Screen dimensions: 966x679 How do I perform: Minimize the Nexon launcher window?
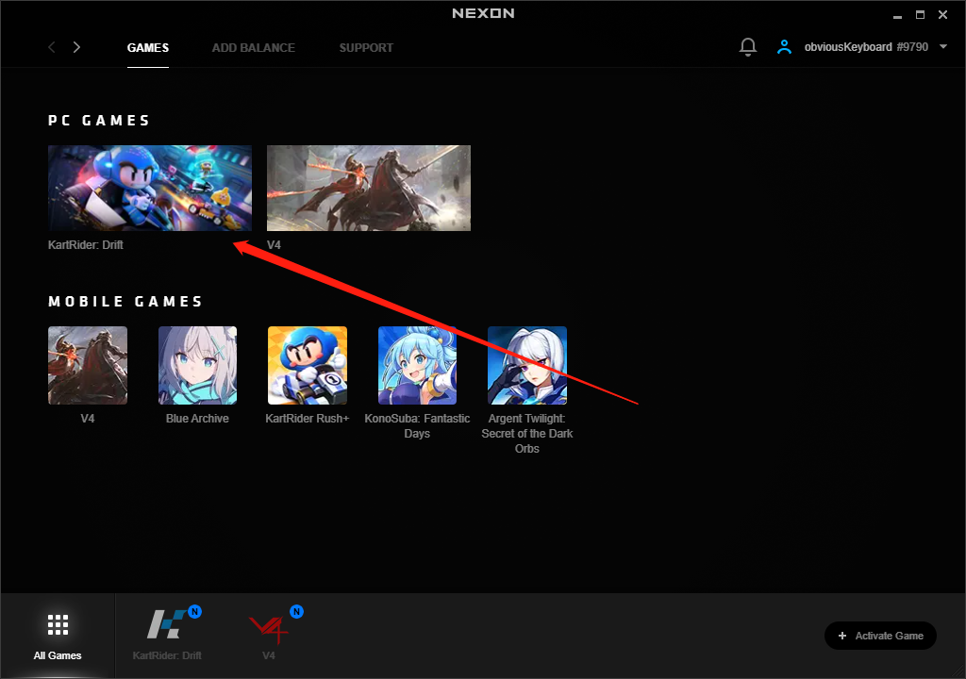tap(898, 15)
